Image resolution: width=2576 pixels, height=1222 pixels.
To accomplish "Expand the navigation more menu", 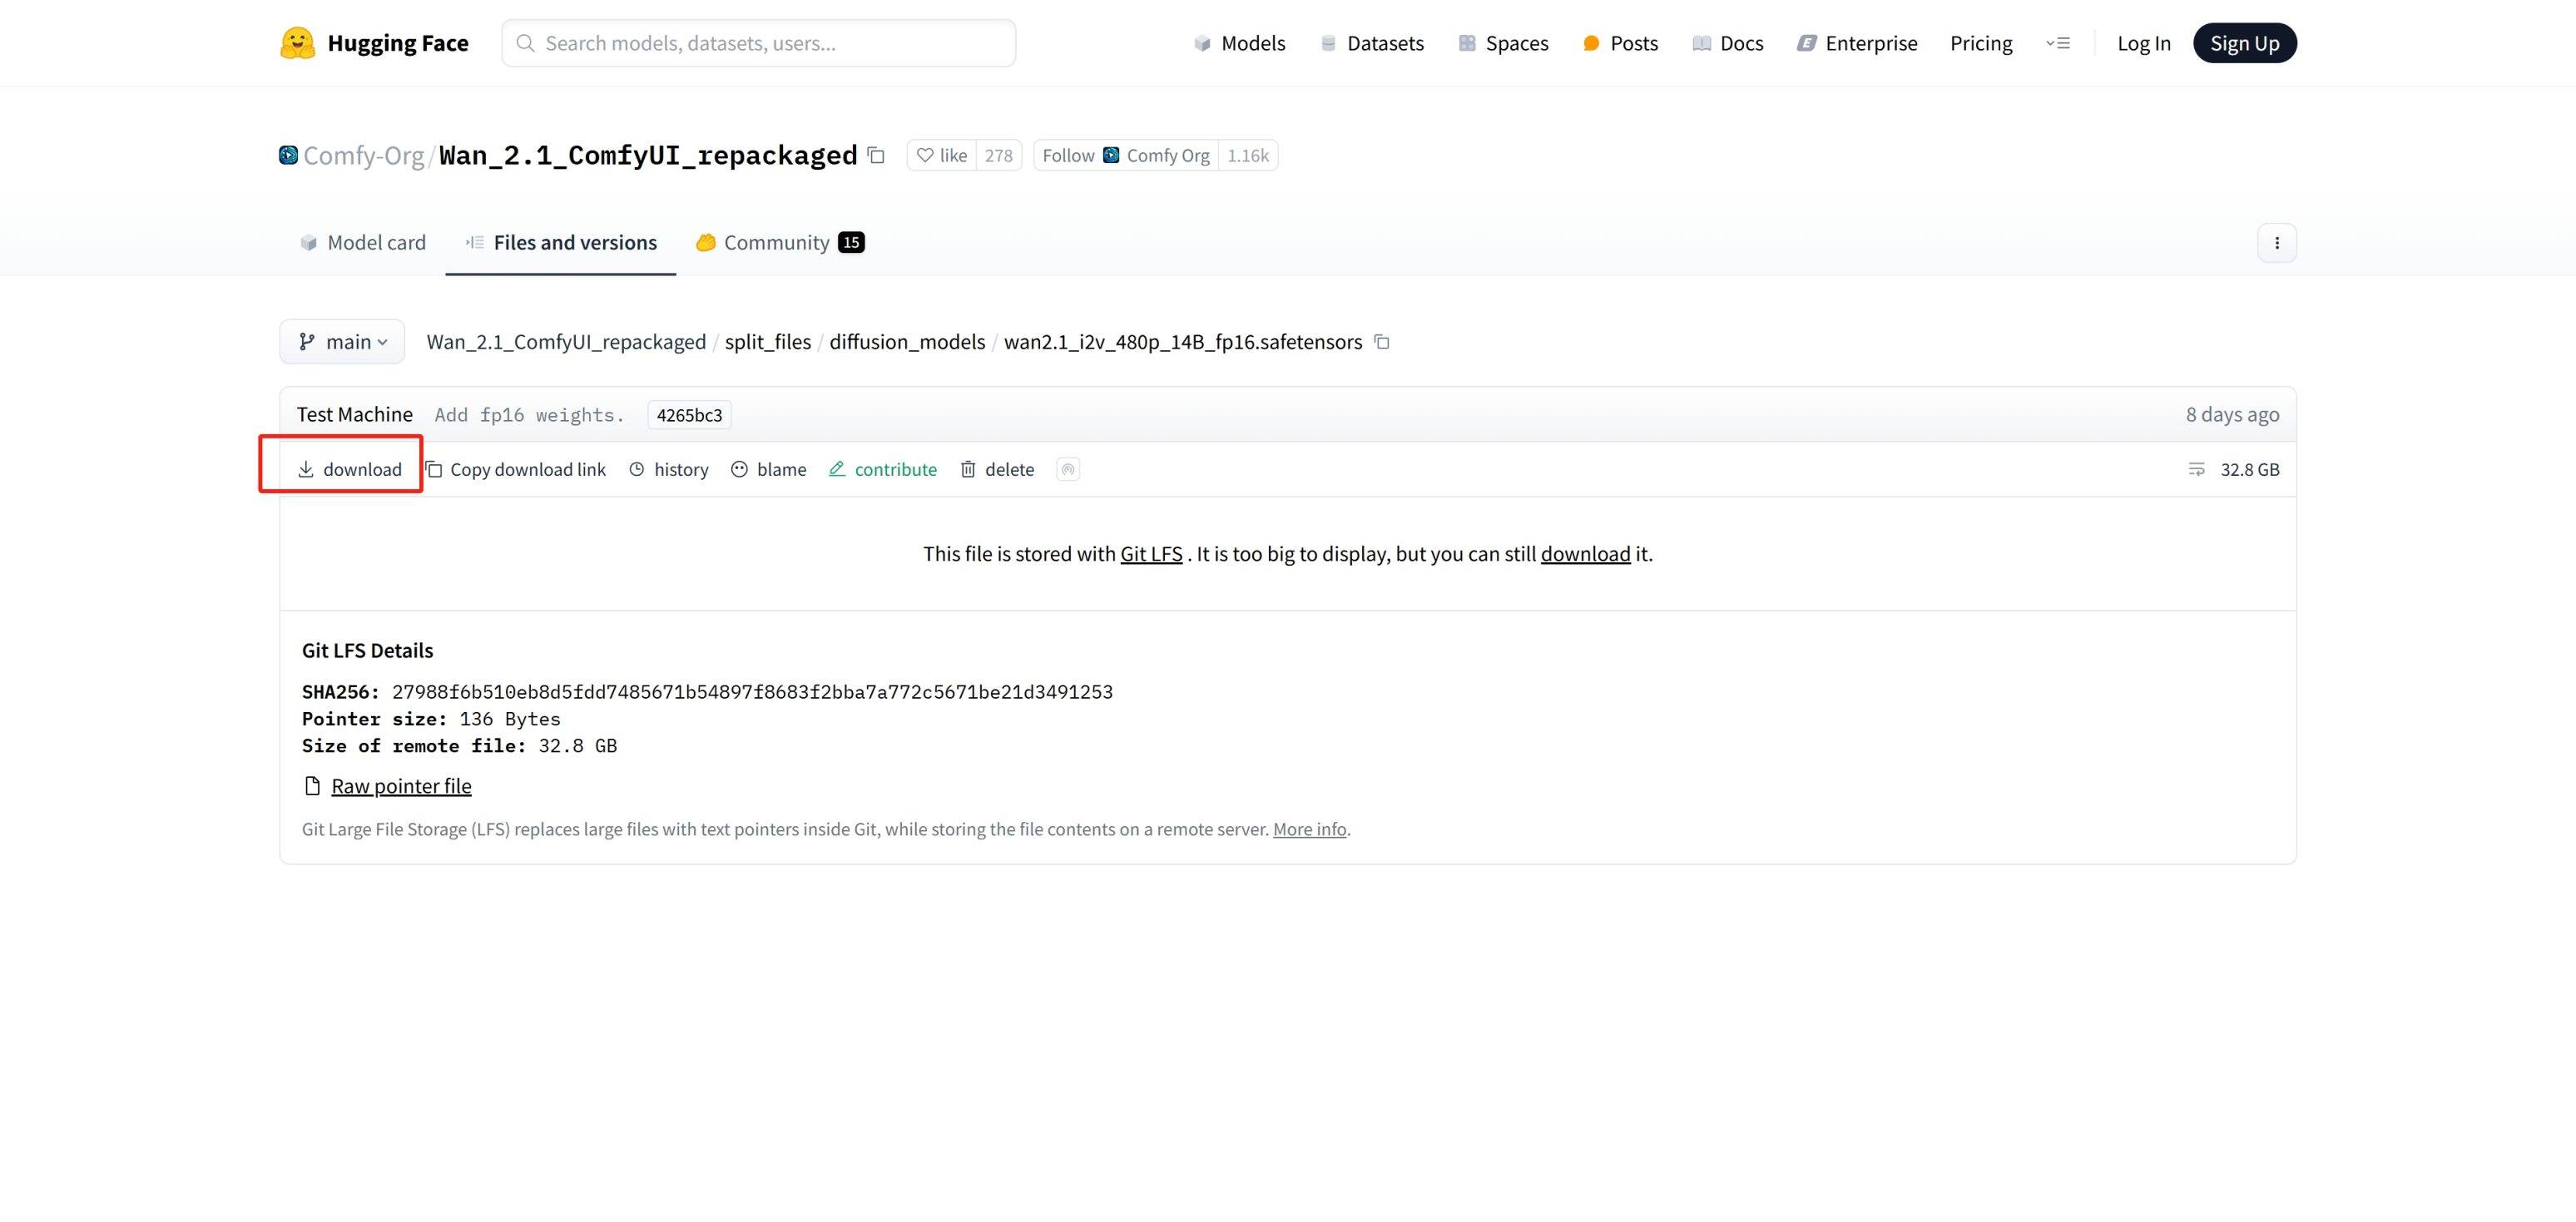I will pyautogui.click(x=2058, y=43).
